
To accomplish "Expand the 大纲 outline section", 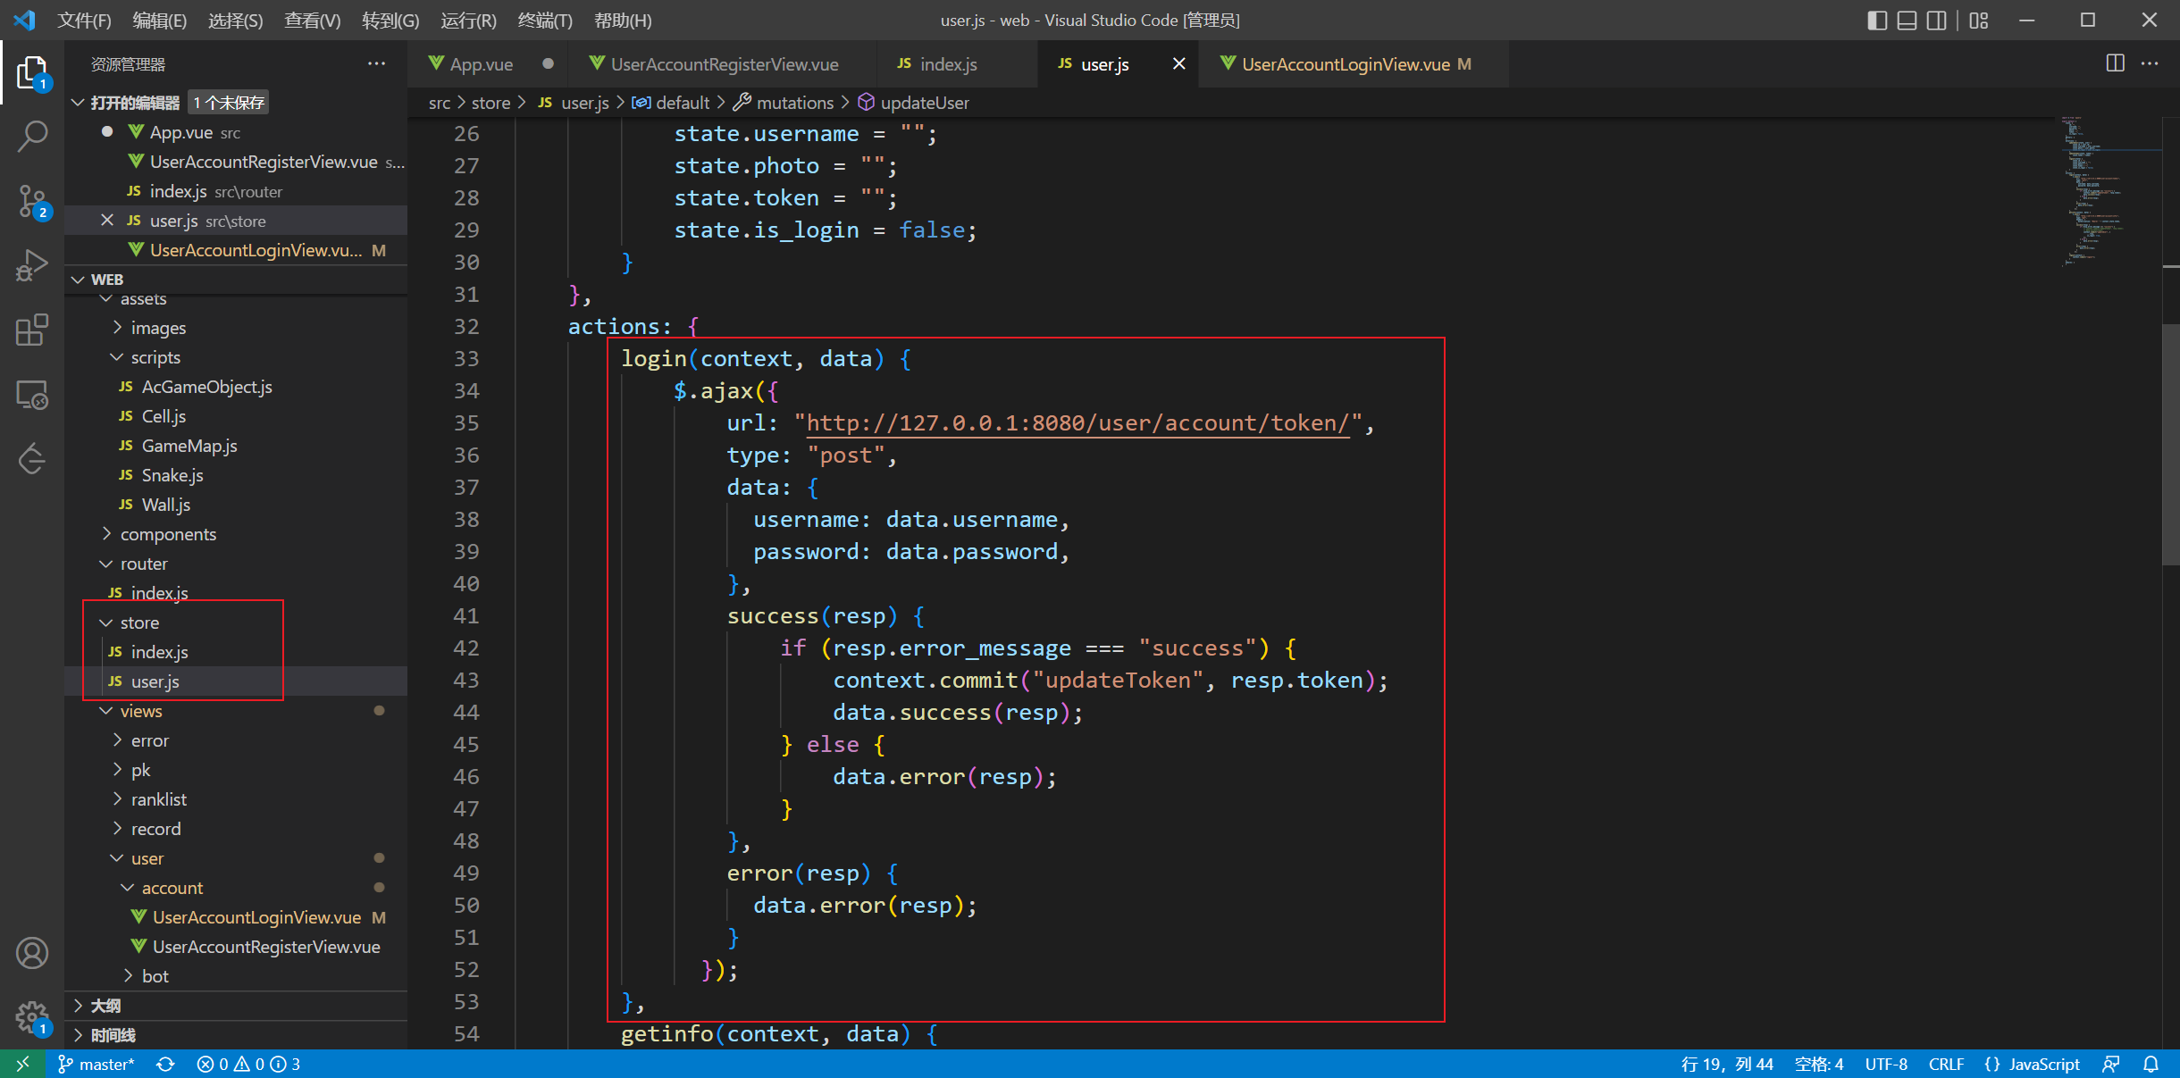I will pos(105,1006).
